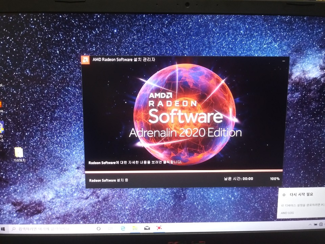Click the red dot capture app taskbar icon
Viewport: 325px width, 244px height.
click(x=159, y=228)
